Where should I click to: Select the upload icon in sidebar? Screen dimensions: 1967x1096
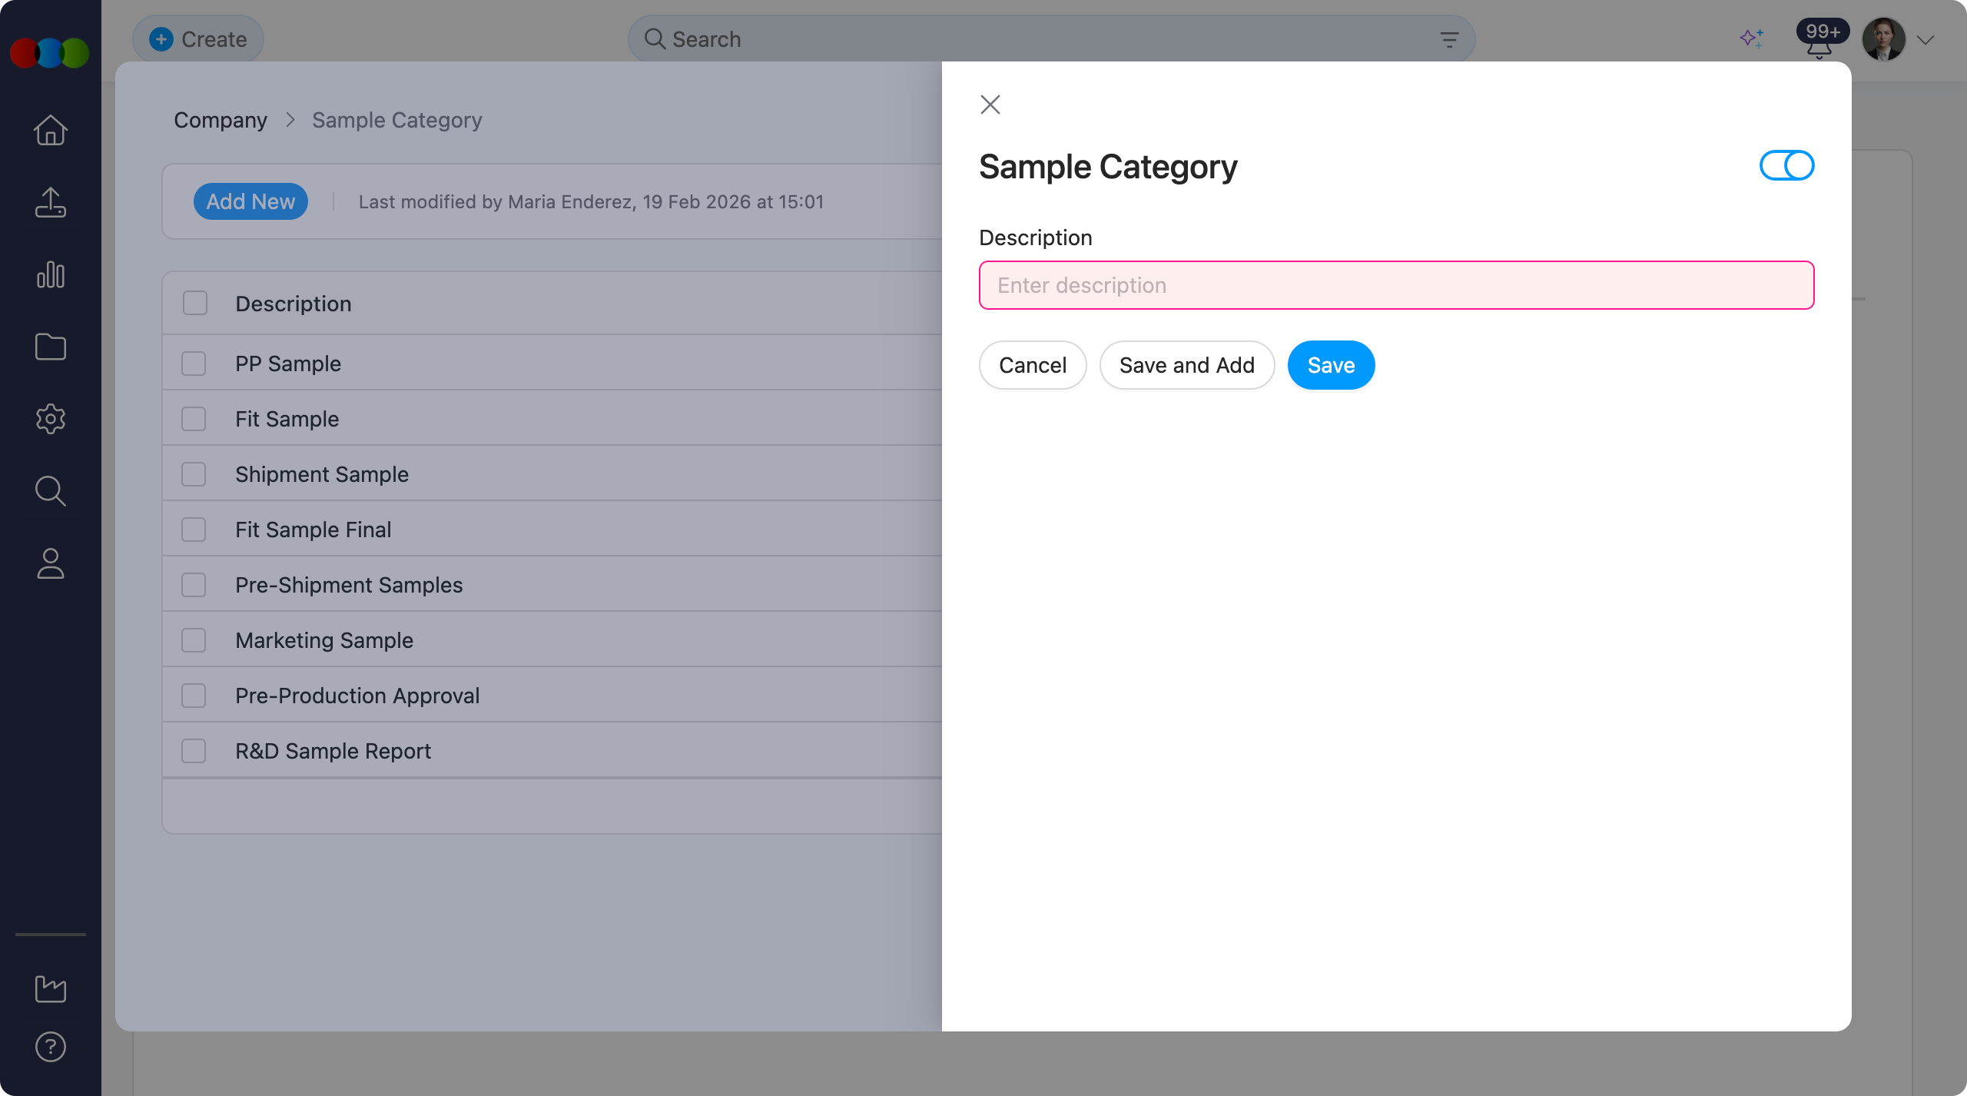pyautogui.click(x=50, y=202)
